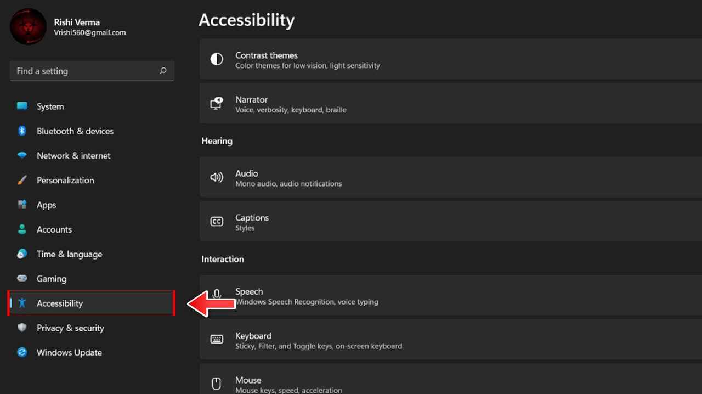Open Speech recognition settings
The width and height of the screenshot is (702, 394).
tap(451, 295)
